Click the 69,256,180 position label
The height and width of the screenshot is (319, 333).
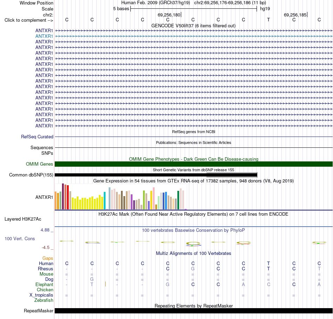coord(169,15)
